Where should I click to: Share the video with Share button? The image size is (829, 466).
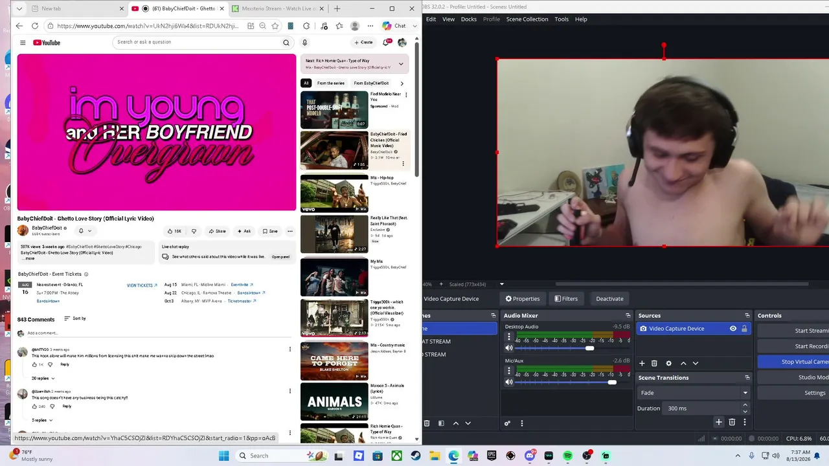click(217, 231)
